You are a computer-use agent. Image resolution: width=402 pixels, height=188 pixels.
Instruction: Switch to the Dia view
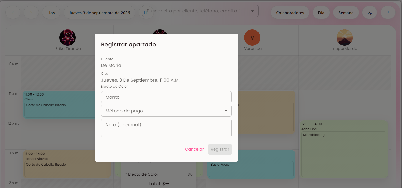coord(321,13)
